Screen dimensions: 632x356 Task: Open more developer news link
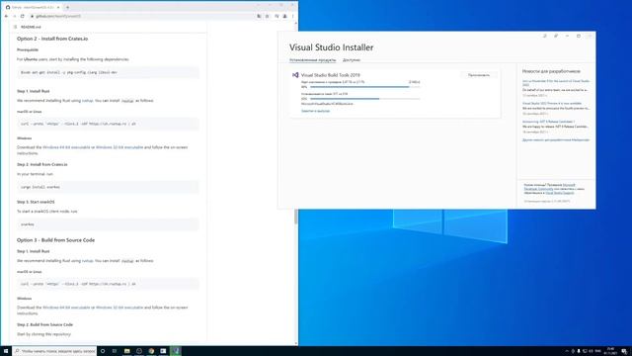(556, 140)
